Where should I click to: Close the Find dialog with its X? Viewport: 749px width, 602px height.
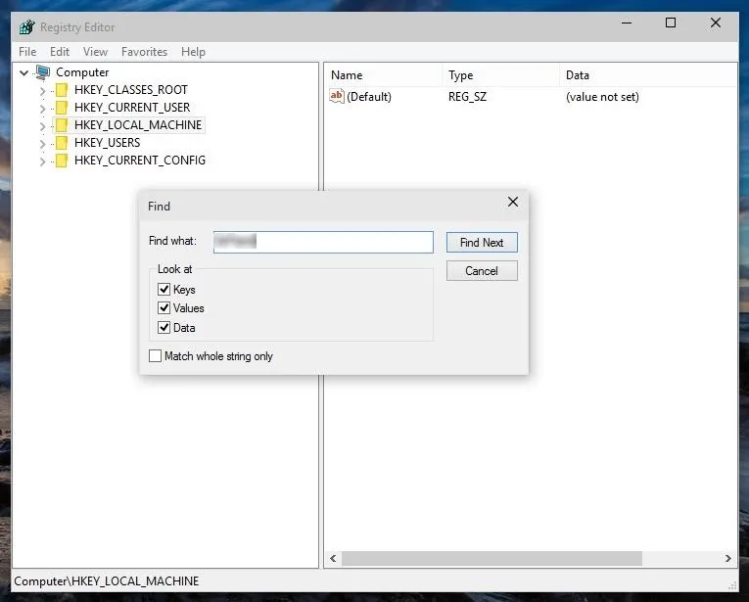(x=513, y=202)
